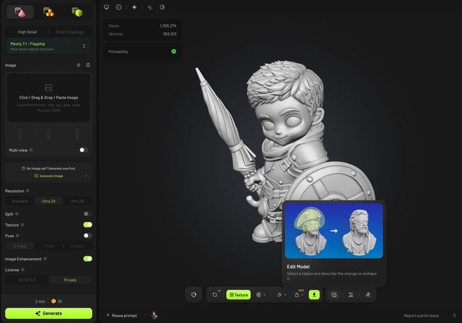The height and width of the screenshot is (323, 462).
Task: Toggle the Split switch
Action: pos(87,214)
